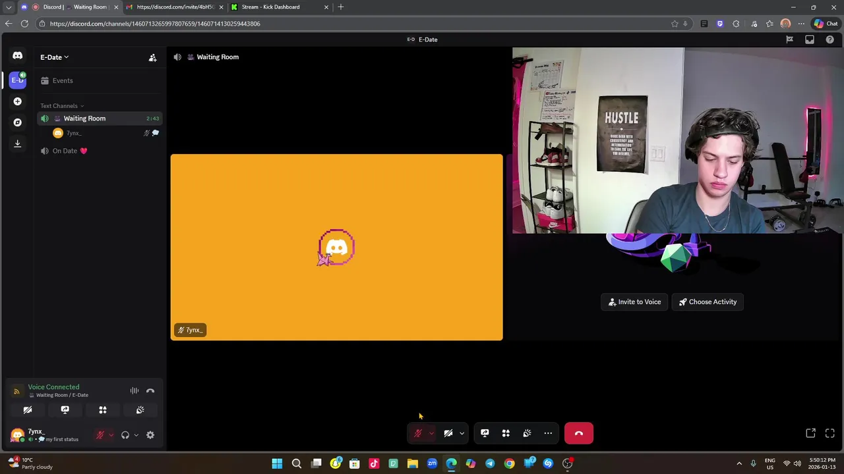Image resolution: width=844 pixels, height=474 pixels.
Task: Switch to discord.com/invite browser tab
Action: (x=175, y=7)
